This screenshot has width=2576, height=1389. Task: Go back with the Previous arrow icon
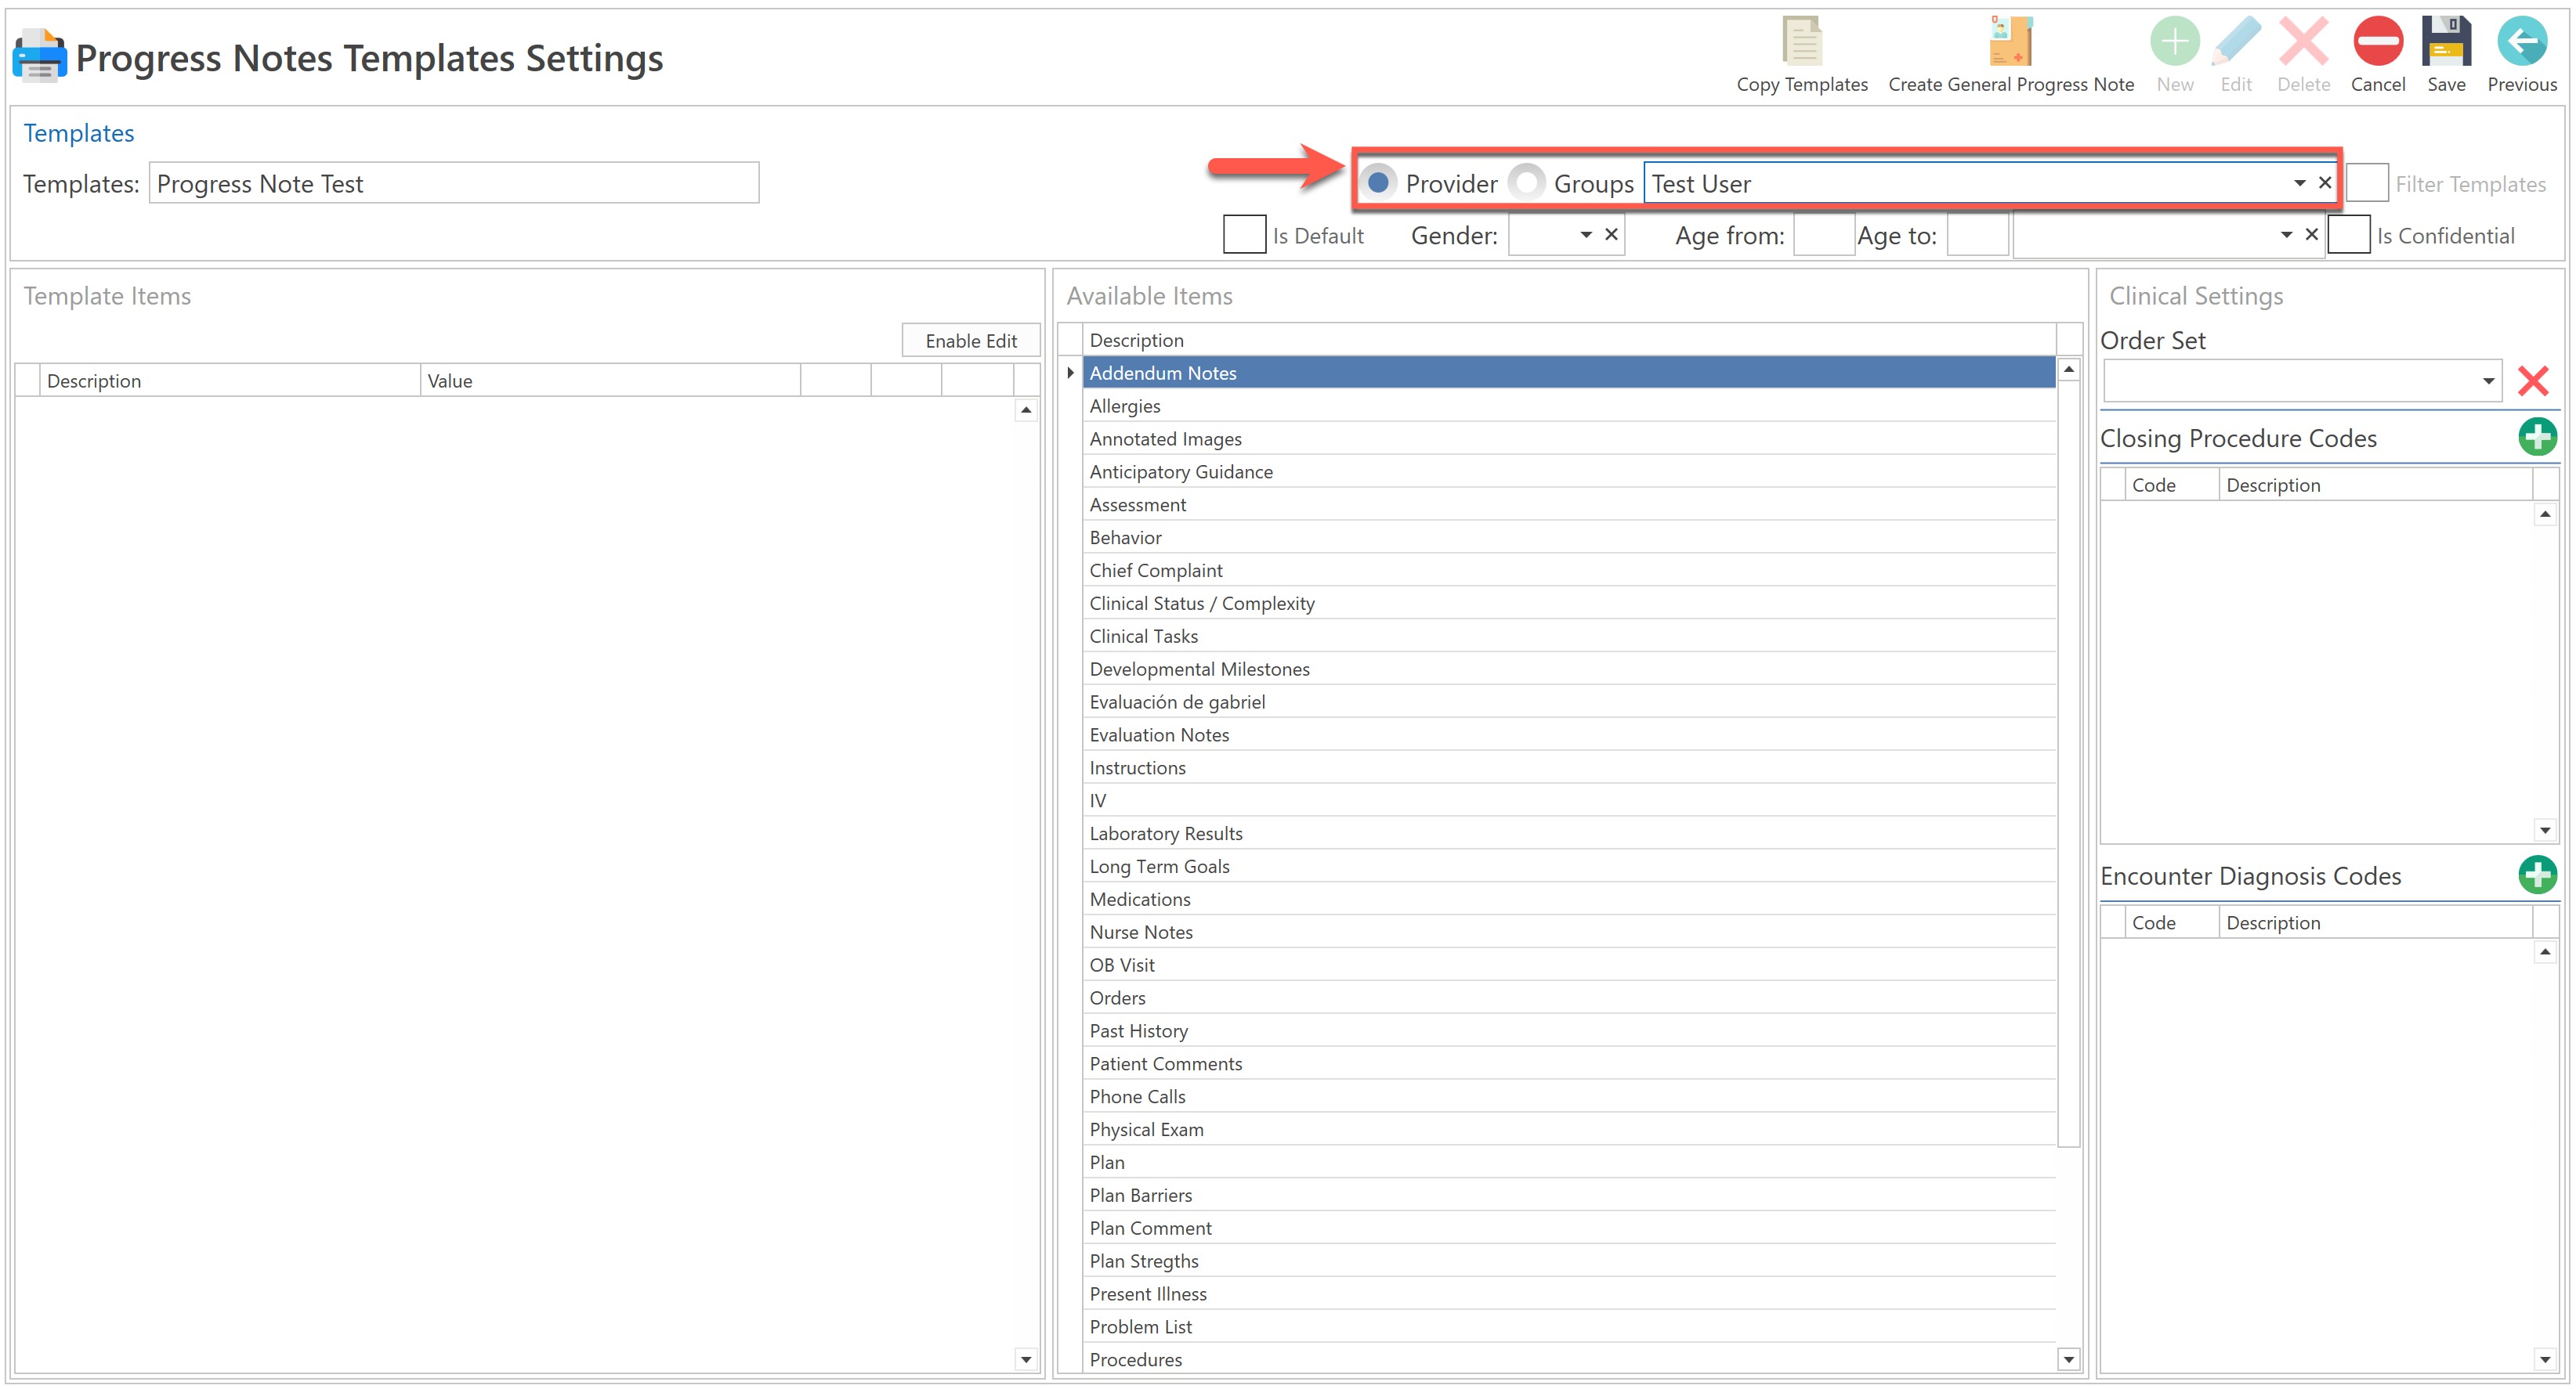point(2521,42)
